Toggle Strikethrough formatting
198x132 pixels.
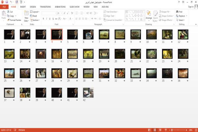coord(56,19)
